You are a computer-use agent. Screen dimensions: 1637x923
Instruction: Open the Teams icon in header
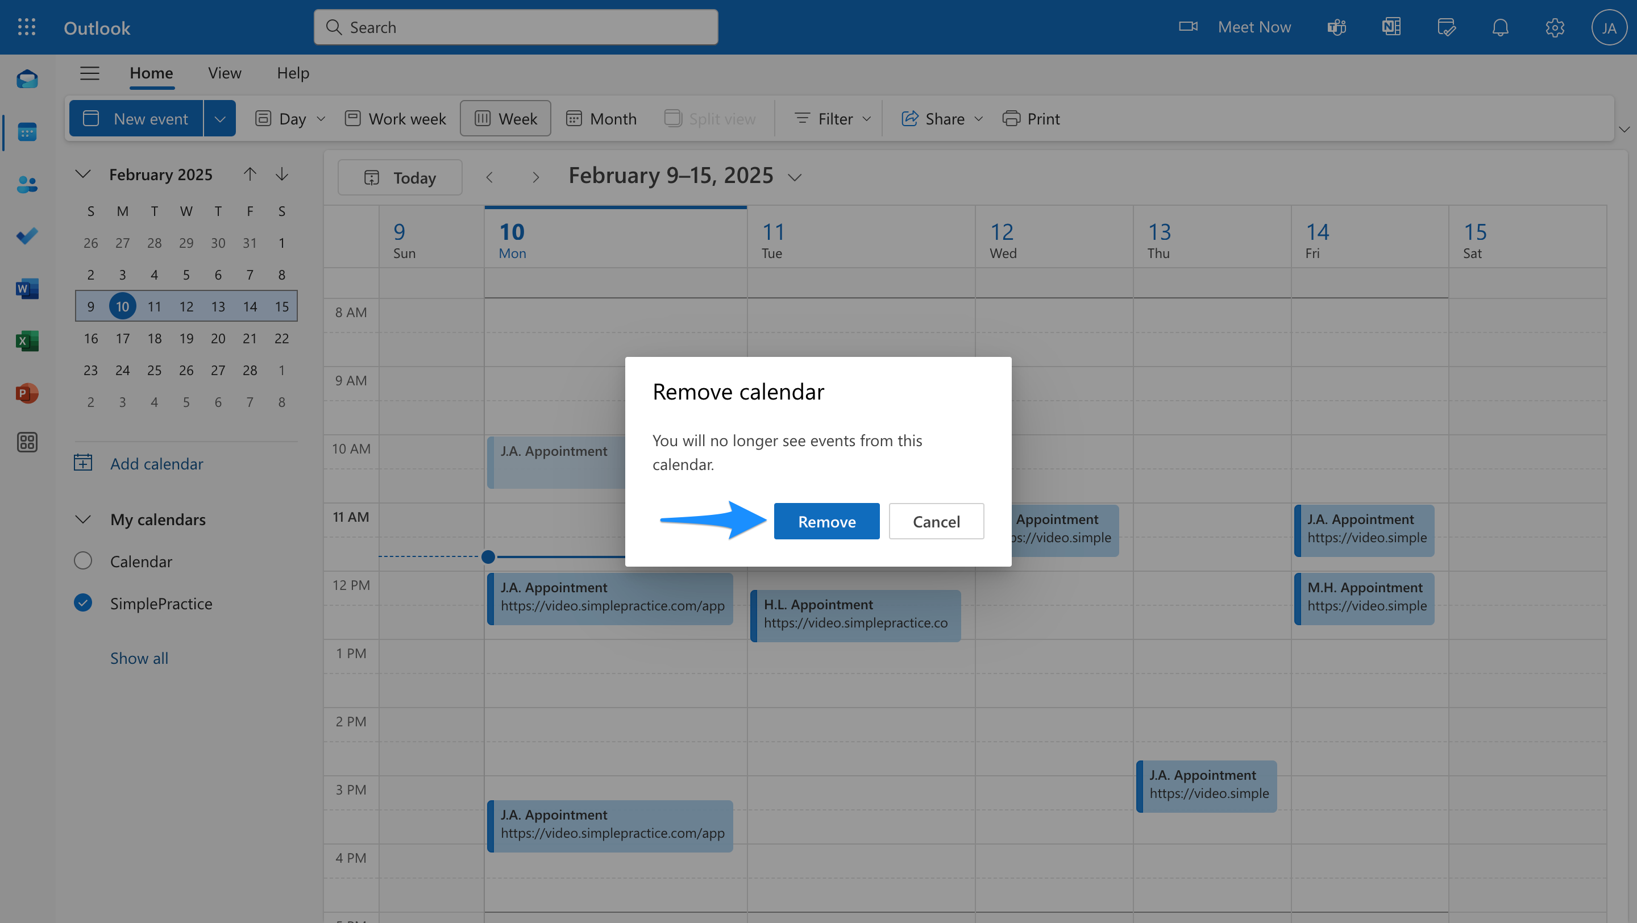pyautogui.click(x=1336, y=27)
